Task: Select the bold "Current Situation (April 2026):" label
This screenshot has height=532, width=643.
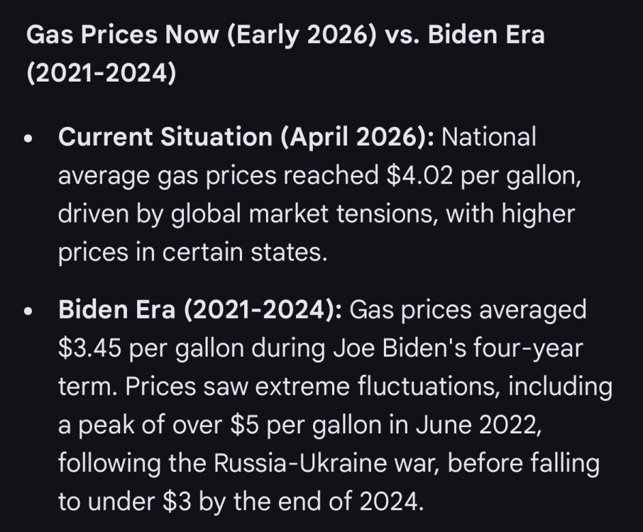Action: coord(246,137)
